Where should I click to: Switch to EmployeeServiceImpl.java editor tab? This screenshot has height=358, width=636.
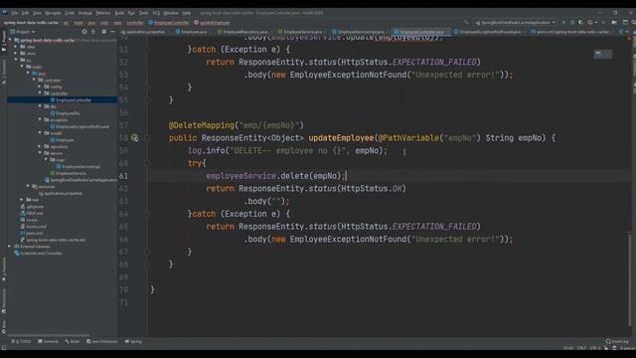click(358, 32)
